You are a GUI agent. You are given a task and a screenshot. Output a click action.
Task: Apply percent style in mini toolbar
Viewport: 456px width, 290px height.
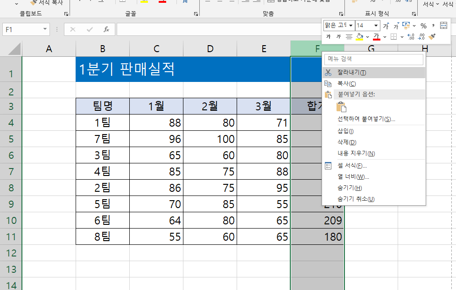(x=423, y=26)
